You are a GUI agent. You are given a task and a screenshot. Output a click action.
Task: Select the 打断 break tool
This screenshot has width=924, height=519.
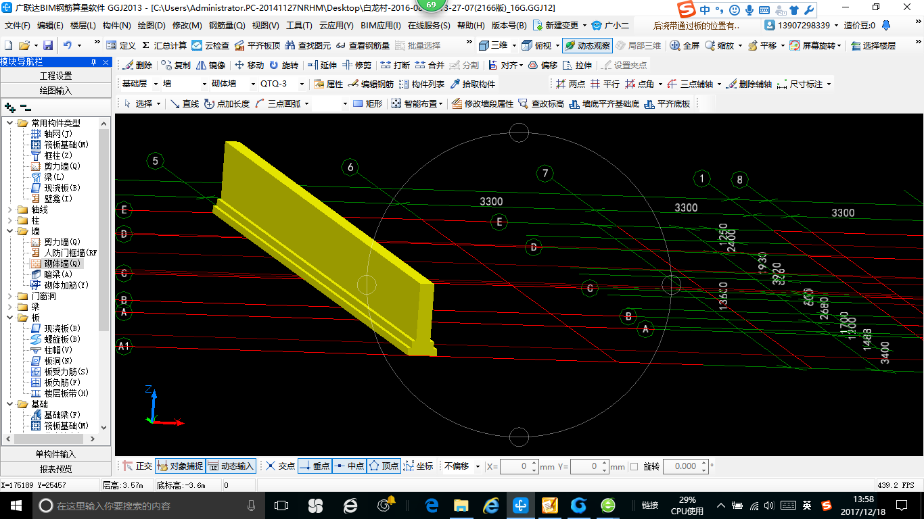(x=395, y=65)
